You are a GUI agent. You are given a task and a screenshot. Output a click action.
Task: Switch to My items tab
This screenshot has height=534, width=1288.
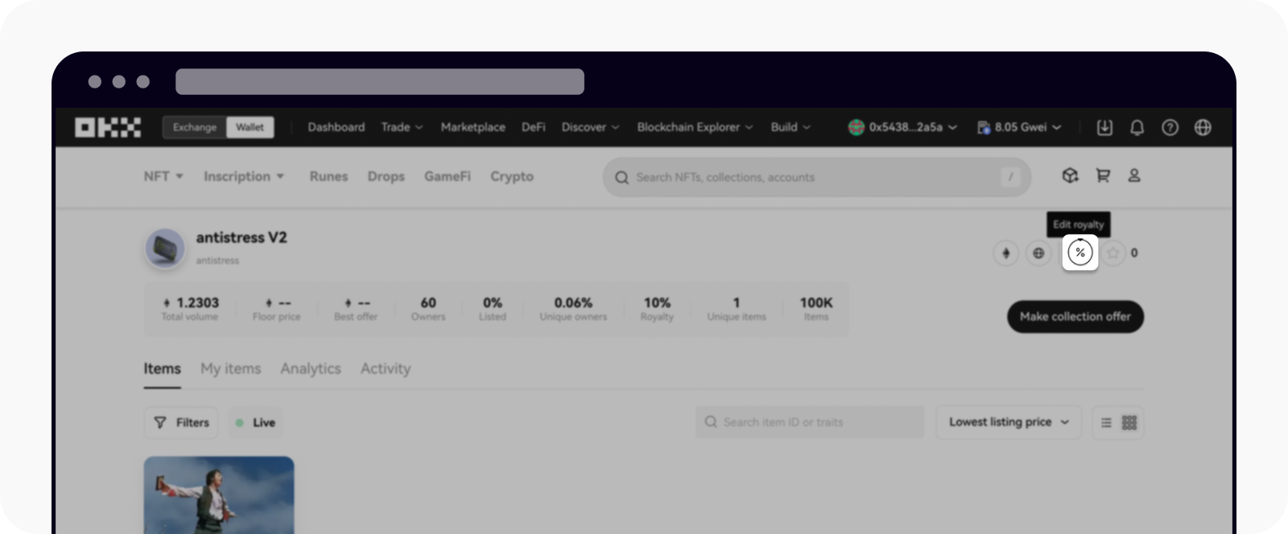pos(231,369)
